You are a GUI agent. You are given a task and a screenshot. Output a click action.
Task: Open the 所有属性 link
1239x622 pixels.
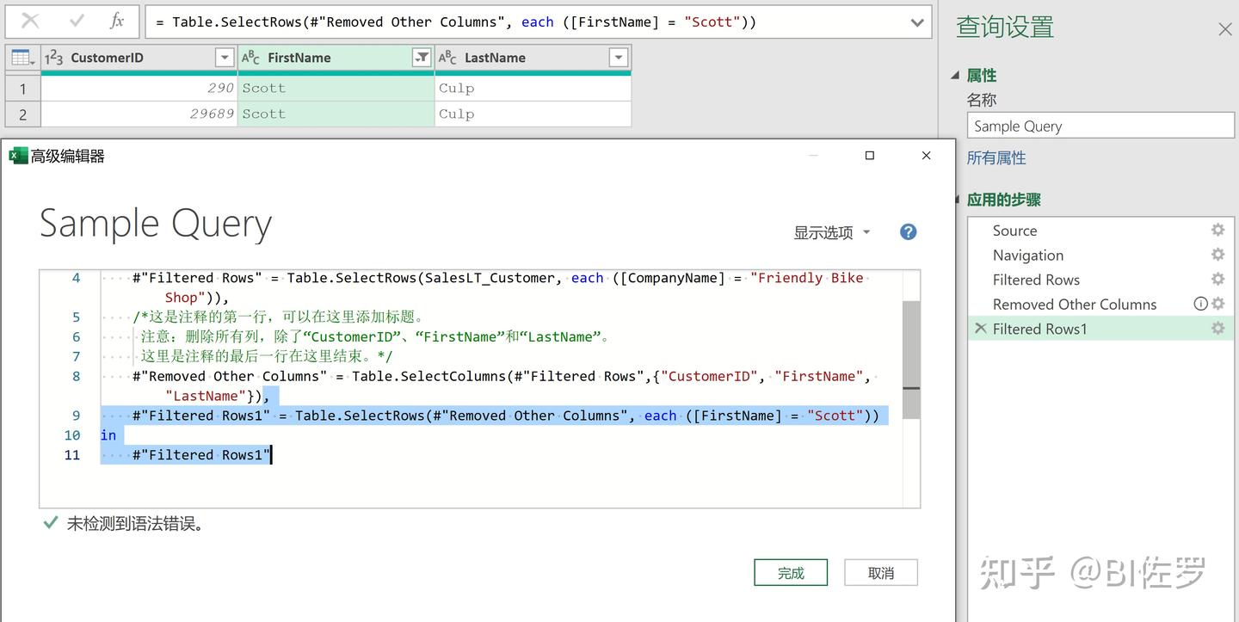tap(996, 157)
